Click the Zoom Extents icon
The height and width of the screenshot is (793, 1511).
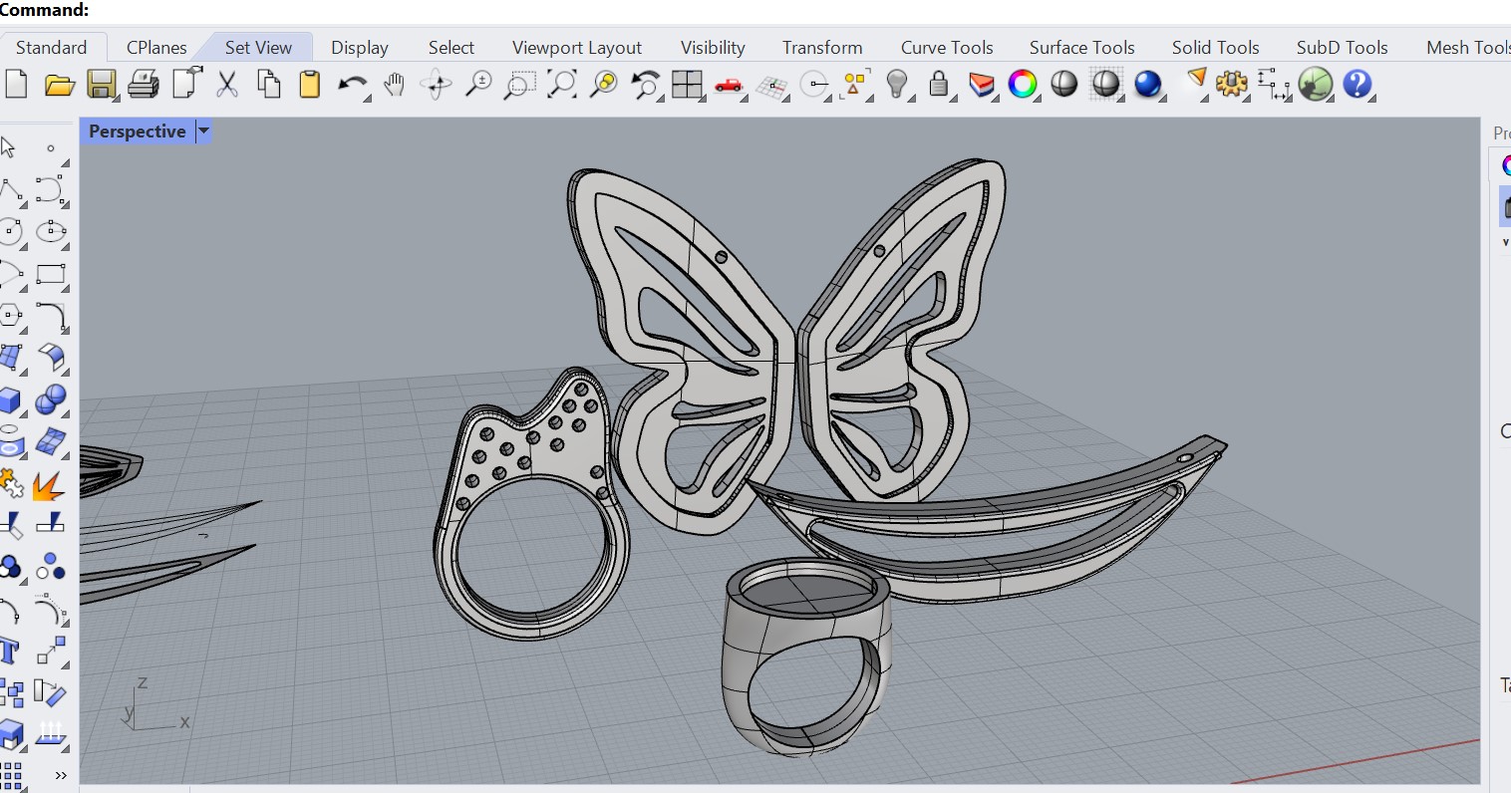(x=562, y=85)
